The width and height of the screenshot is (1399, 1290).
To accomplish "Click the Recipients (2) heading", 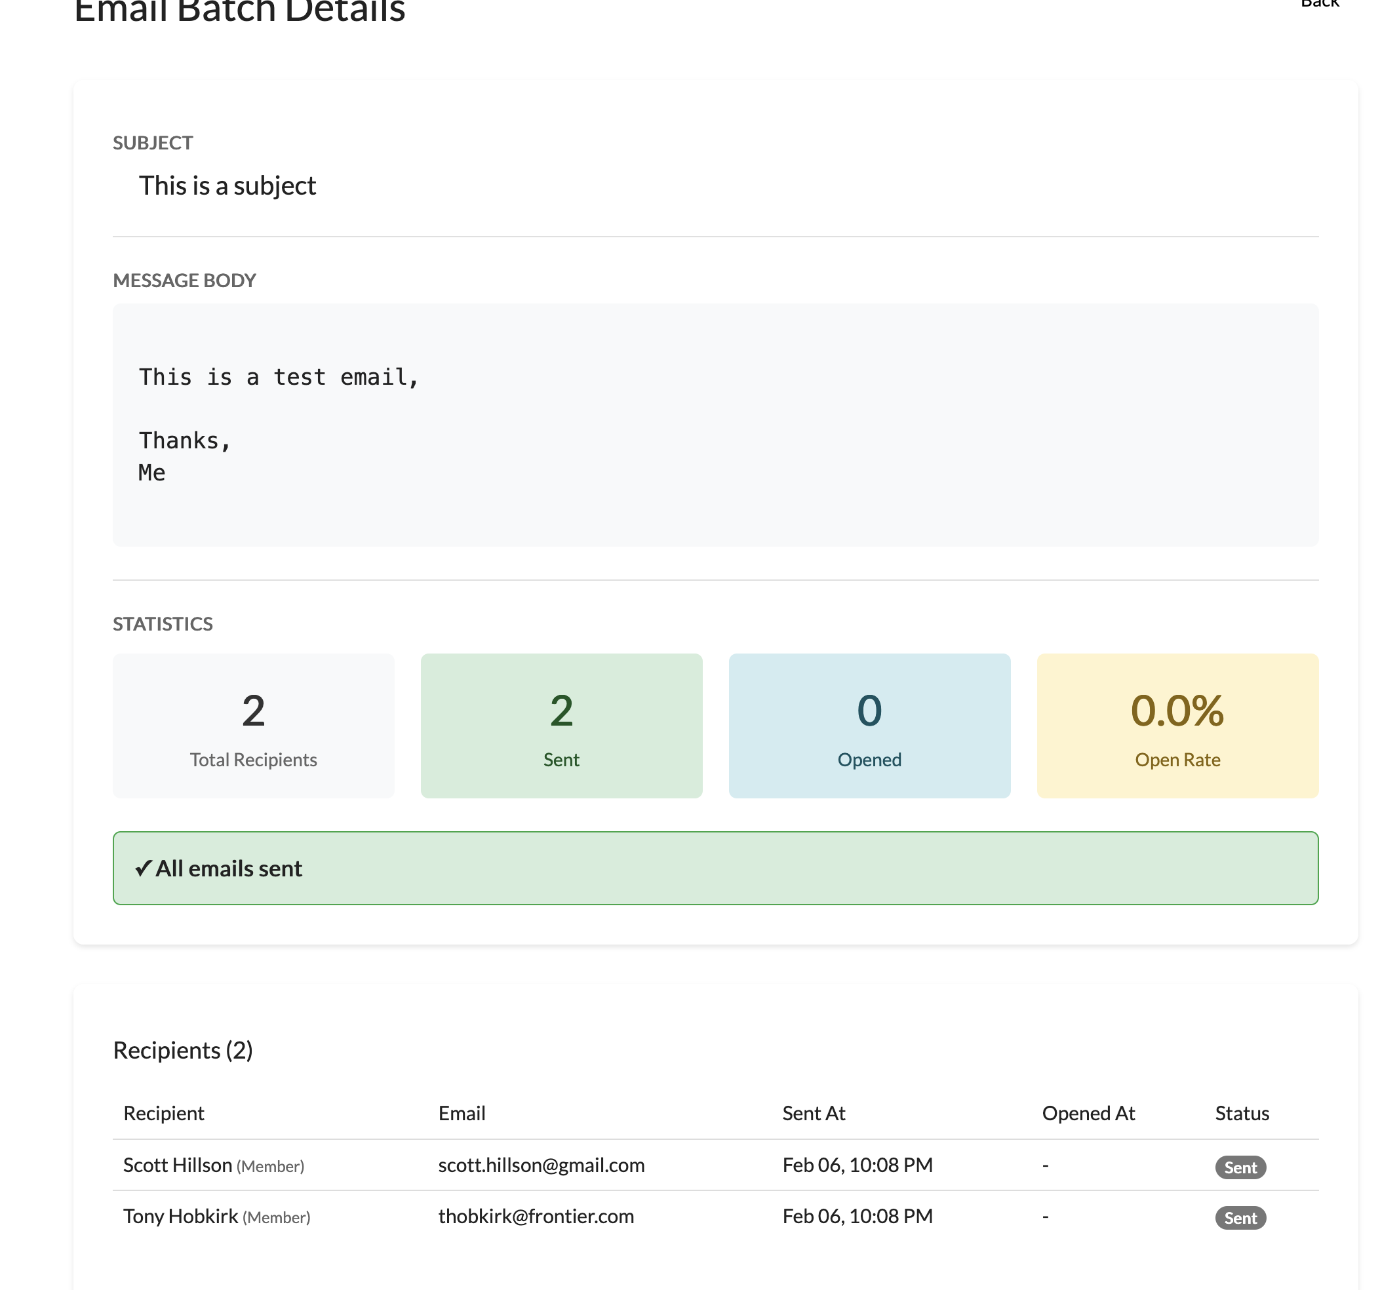I will tap(182, 1050).
